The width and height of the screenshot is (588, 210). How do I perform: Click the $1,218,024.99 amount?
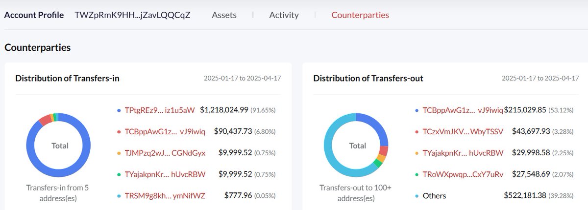(x=224, y=110)
